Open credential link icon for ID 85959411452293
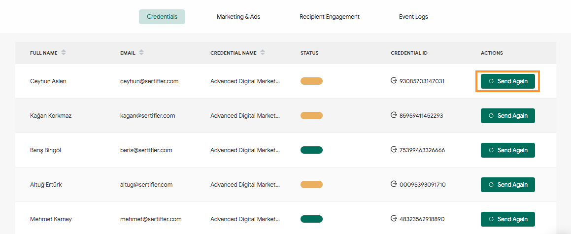The image size is (571, 234). click(393, 115)
